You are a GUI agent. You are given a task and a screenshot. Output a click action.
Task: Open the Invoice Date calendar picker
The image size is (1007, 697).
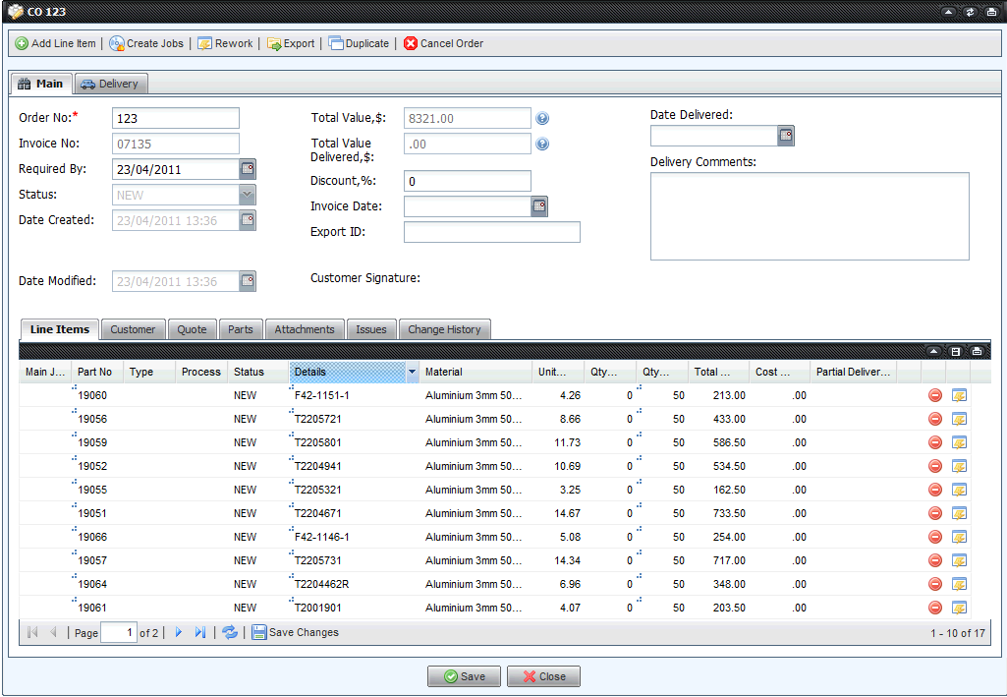tap(539, 206)
